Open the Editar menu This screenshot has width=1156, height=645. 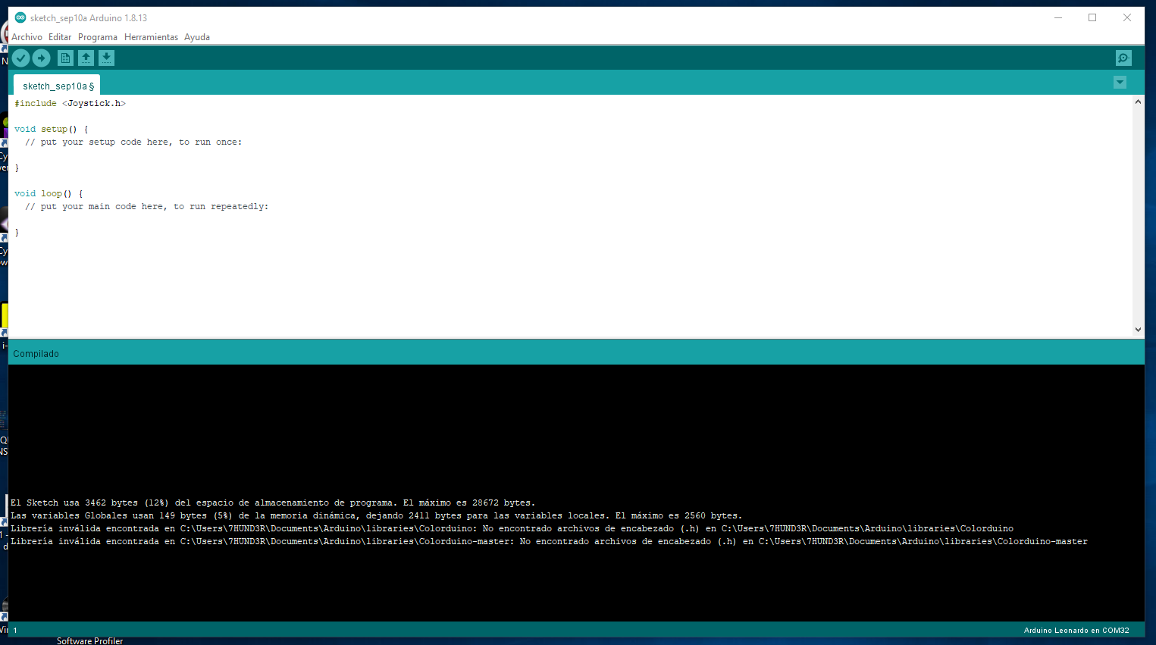pos(60,37)
